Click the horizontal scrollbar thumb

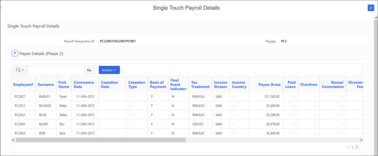pos(101,140)
